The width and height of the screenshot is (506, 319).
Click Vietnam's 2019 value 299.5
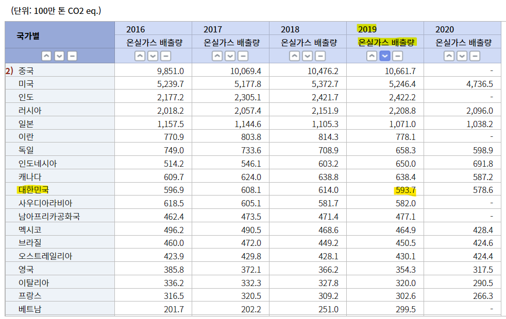[406, 309]
